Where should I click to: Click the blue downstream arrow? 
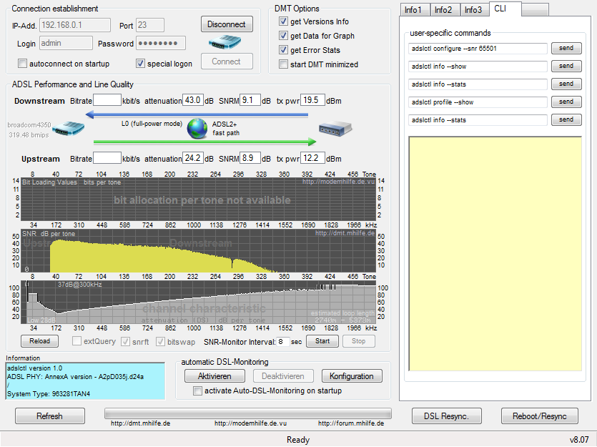click(x=197, y=114)
